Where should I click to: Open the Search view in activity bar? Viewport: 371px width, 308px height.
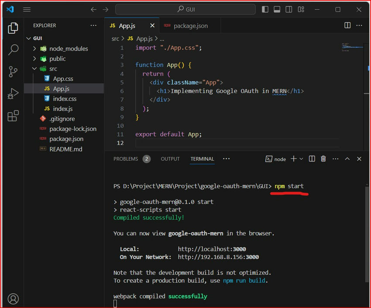tap(13, 50)
